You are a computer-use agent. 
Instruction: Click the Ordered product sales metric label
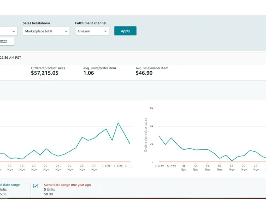[48, 68]
